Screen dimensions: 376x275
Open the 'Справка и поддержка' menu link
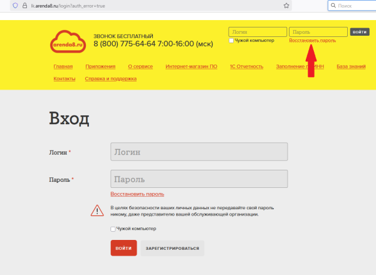point(110,79)
